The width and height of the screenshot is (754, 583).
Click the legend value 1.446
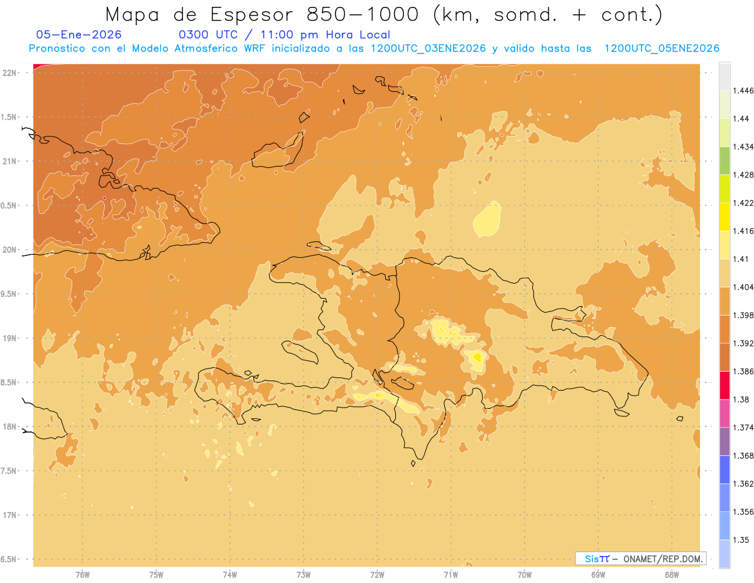(743, 91)
